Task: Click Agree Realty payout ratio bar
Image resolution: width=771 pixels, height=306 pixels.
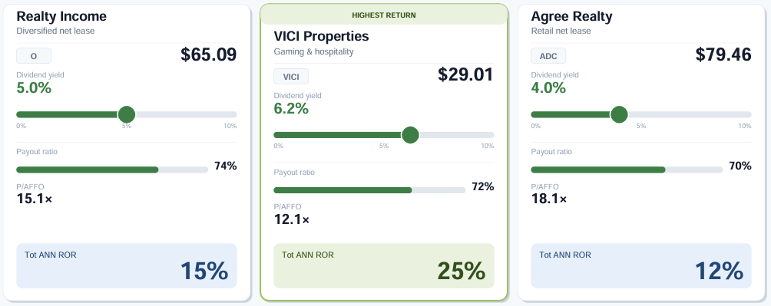Action: click(x=626, y=170)
